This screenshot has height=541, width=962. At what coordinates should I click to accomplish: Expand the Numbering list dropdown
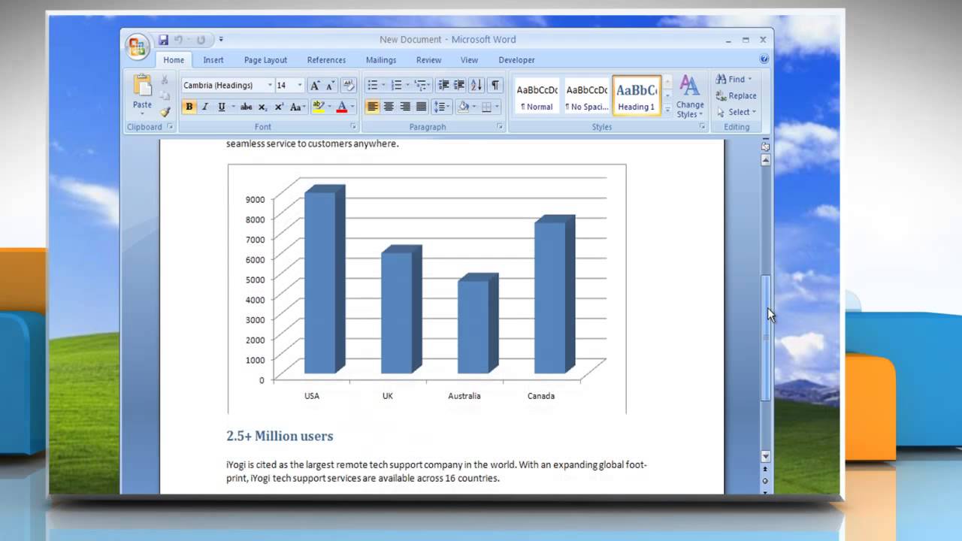407,86
